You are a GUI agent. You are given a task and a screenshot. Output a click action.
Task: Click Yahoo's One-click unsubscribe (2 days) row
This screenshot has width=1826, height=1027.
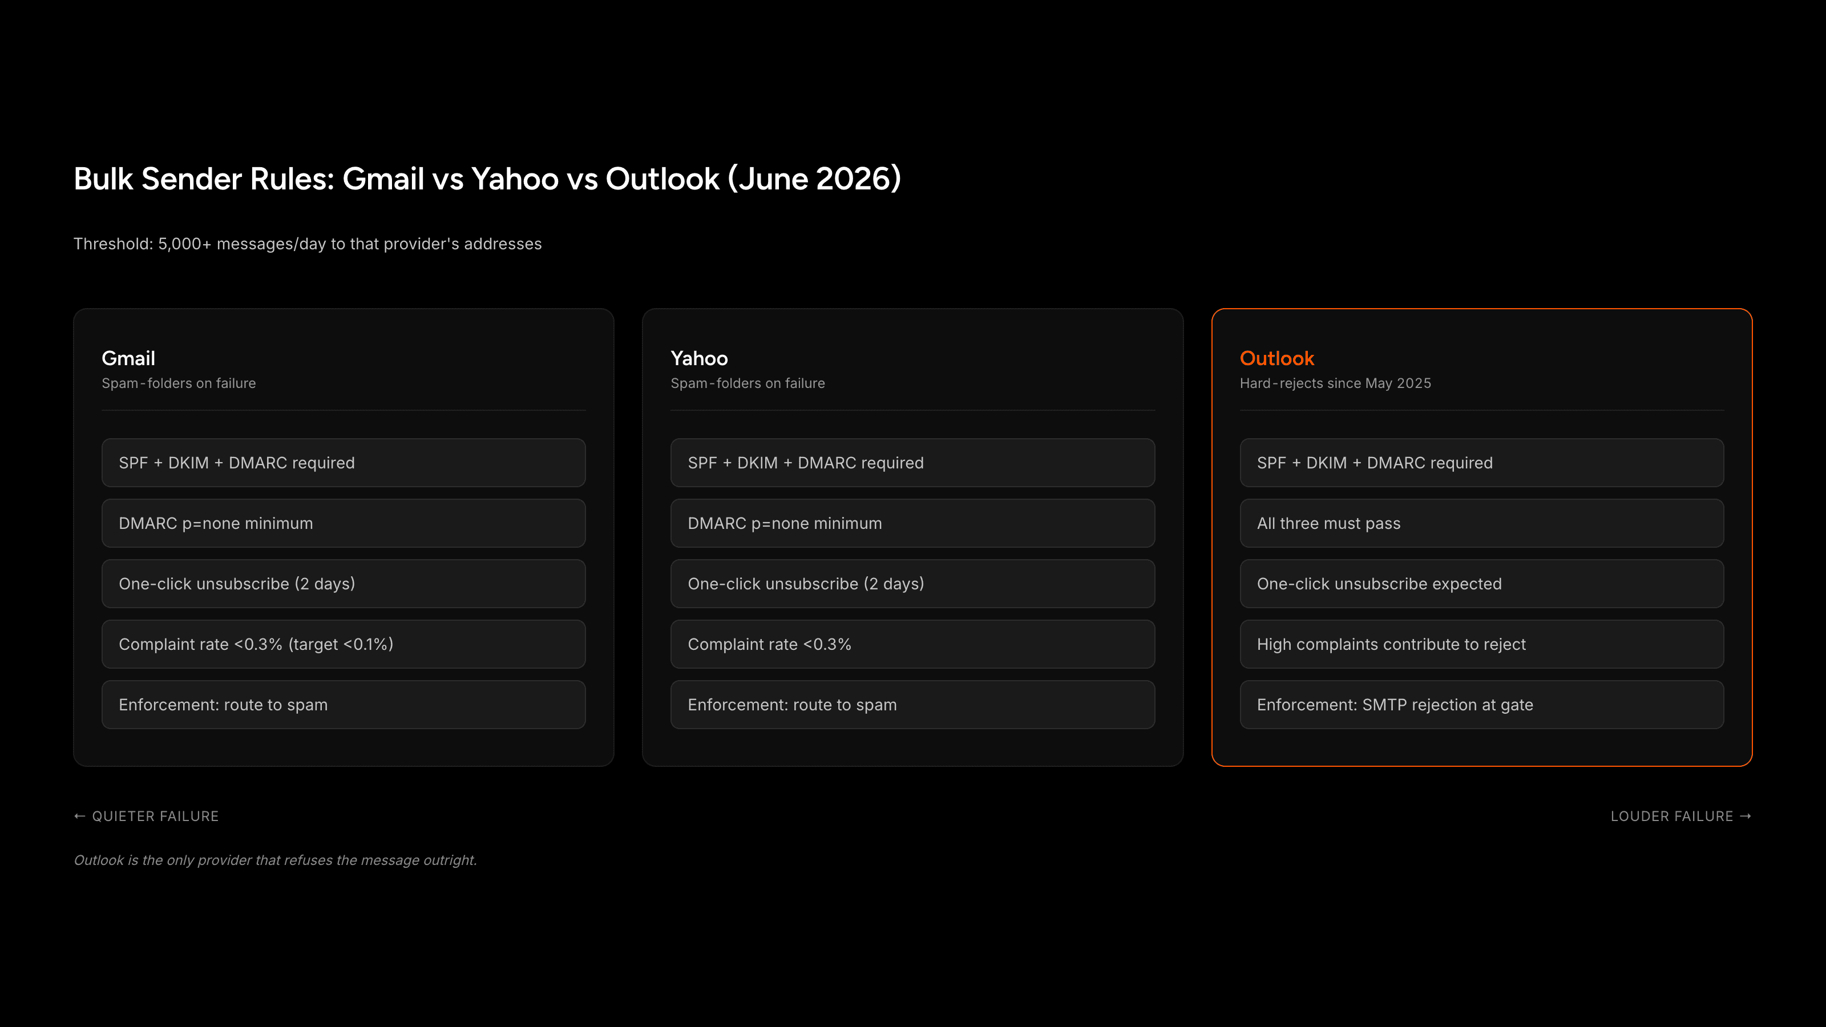[913, 584]
